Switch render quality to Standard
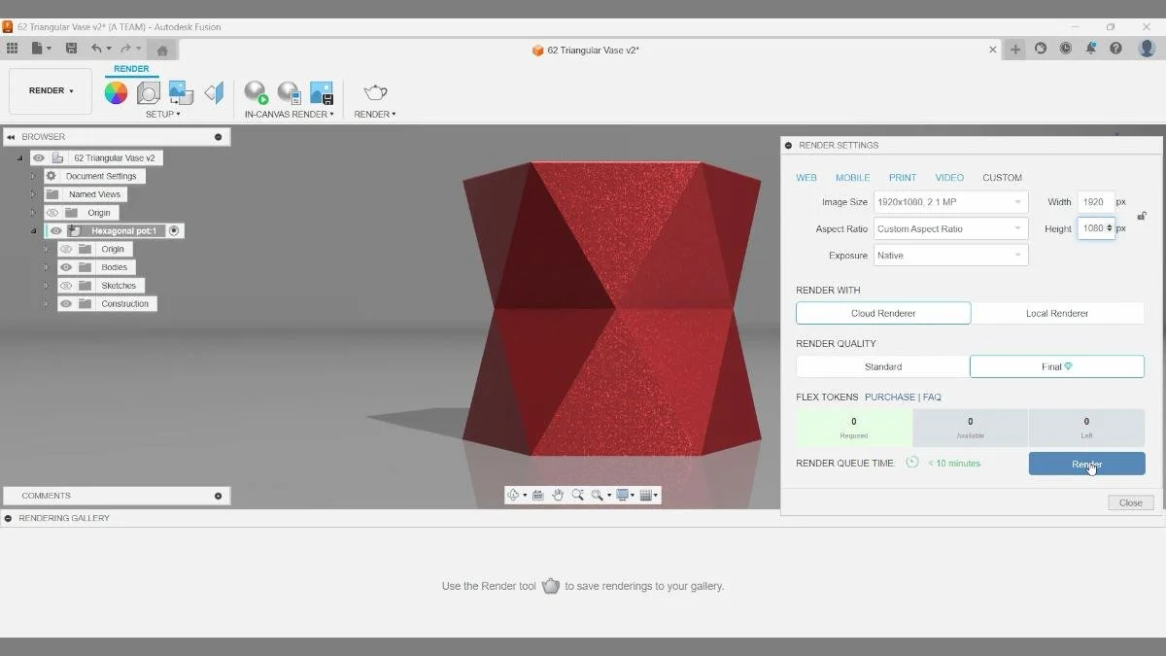 coord(882,366)
